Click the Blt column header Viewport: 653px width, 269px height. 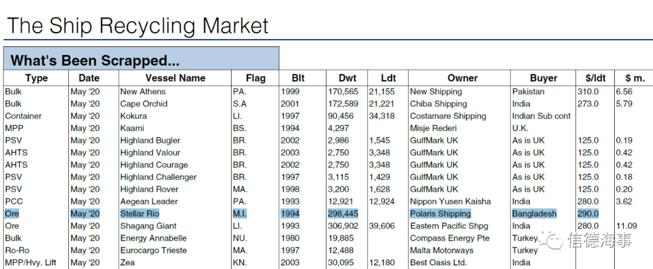(x=298, y=78)
